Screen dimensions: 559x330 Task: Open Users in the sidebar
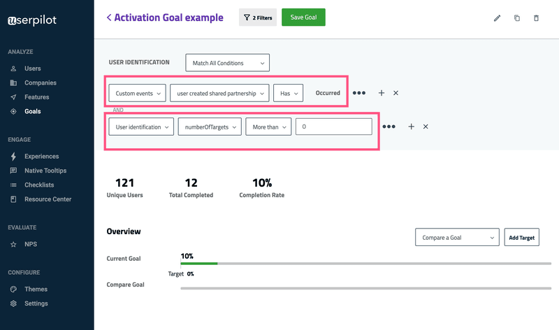[x=32, y=69]
